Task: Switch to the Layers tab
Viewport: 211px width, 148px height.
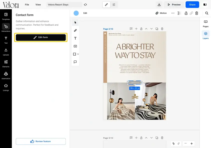Action: click(x=205, y=35)
